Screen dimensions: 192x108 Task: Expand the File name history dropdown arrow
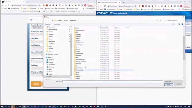(162, 82)
